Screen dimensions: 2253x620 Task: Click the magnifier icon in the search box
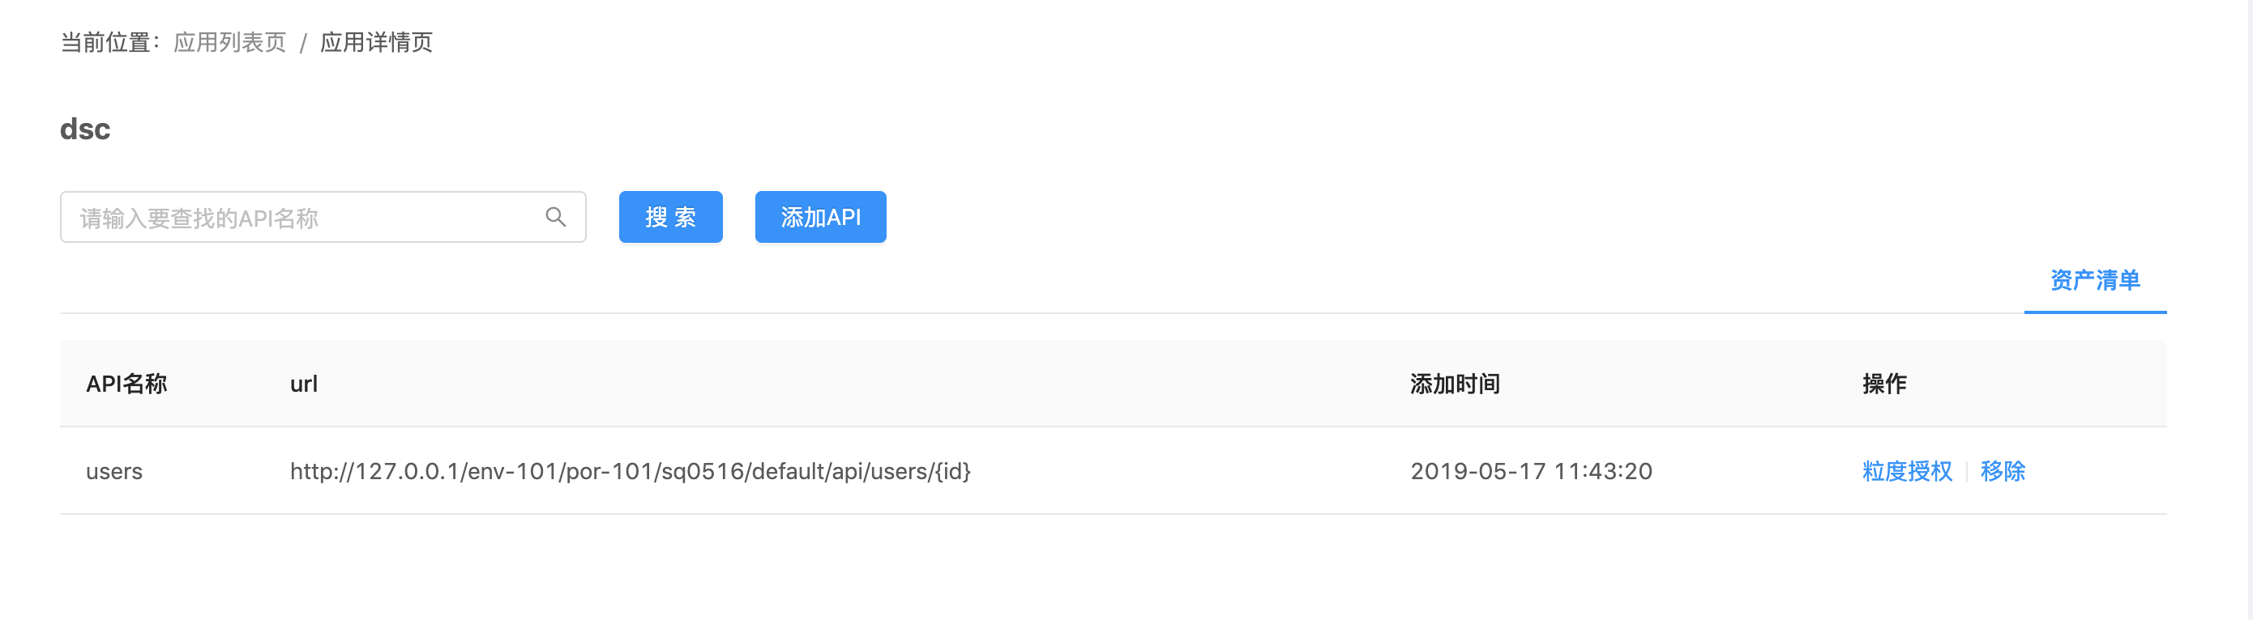(x=555, y=217)
